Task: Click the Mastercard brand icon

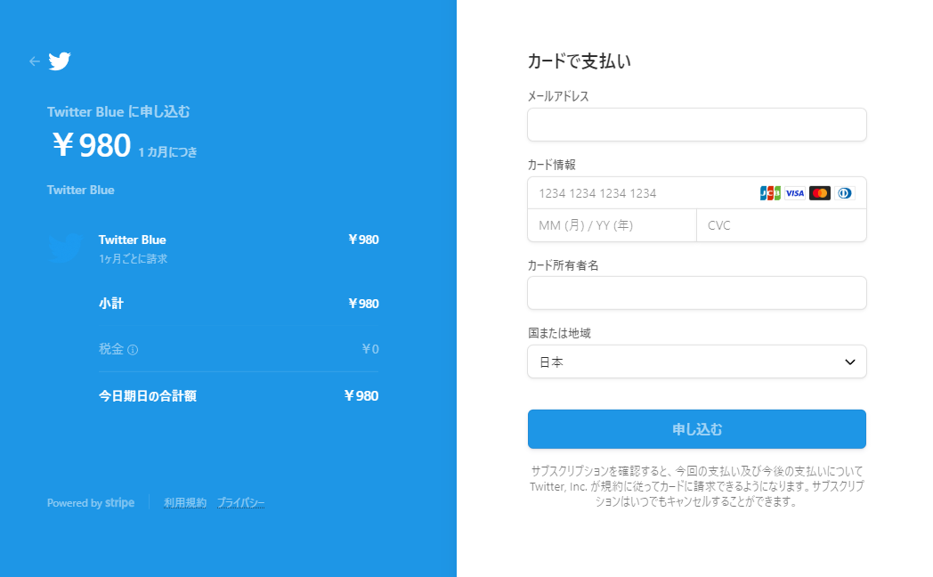Action: pyautogui.click(x=820, y=193)
